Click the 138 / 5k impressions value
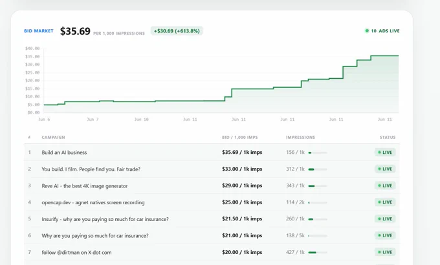 pos(295,235)
